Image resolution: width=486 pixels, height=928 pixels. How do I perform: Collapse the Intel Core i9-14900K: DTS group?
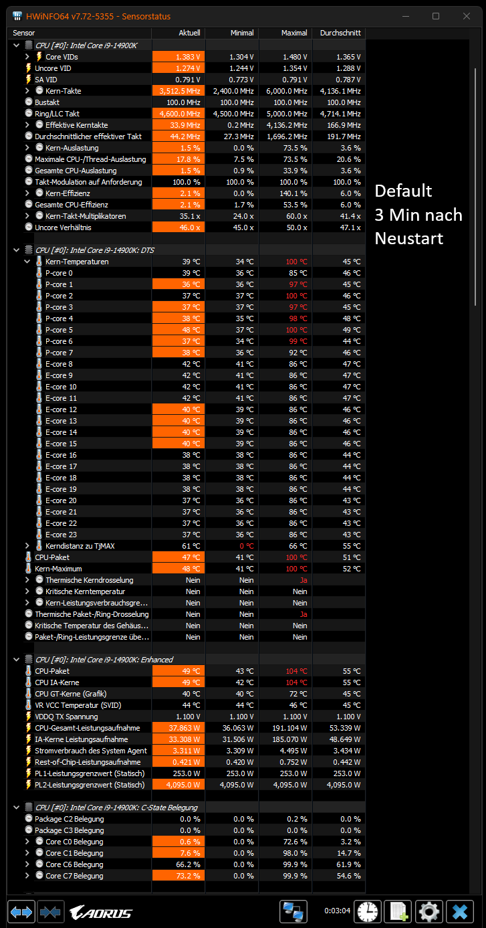17,250
